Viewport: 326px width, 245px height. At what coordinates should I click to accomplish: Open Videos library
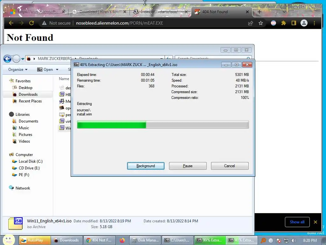point(21,141)
